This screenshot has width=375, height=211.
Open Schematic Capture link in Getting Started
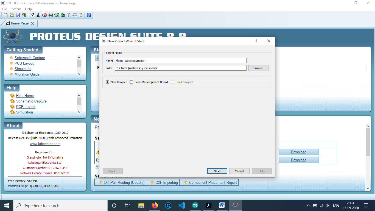pyautogui.click(x=30, y=58)
